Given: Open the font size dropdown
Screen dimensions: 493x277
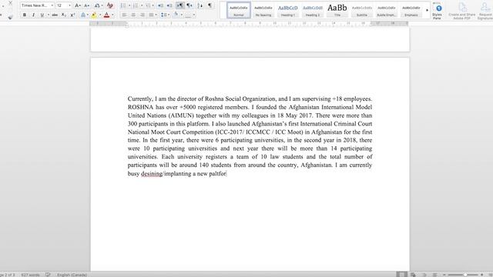Looking at the screenshot, I should click(x=69, y=5).
